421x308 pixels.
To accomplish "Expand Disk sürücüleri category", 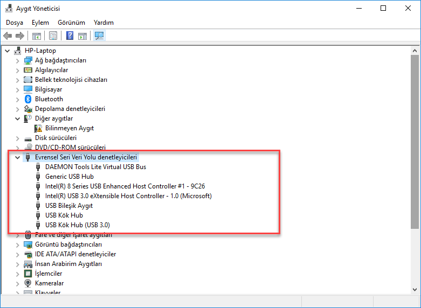I will tap(17, 138).
